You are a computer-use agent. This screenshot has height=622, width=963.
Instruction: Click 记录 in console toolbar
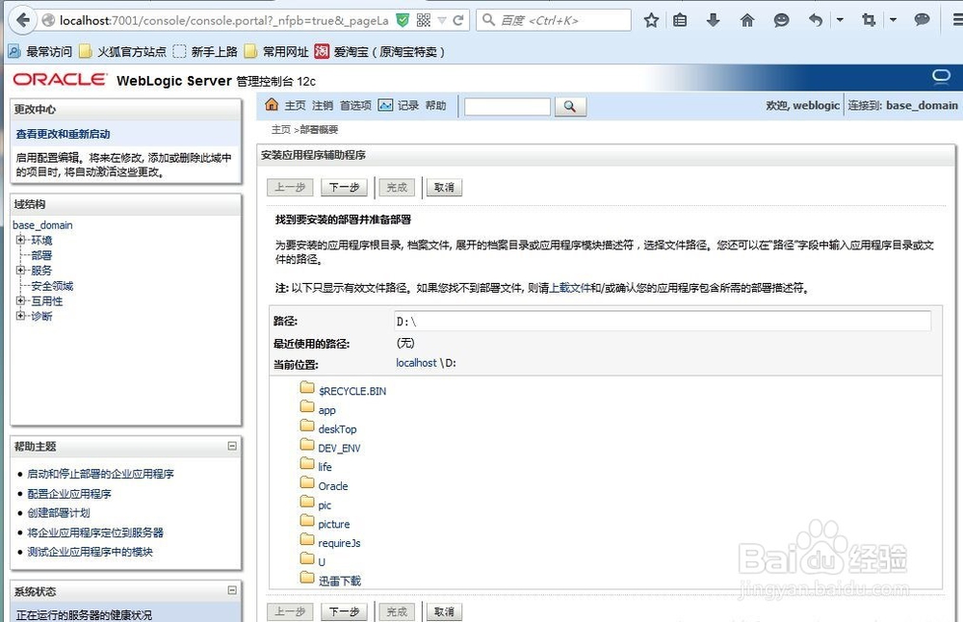tap(407, 106)
